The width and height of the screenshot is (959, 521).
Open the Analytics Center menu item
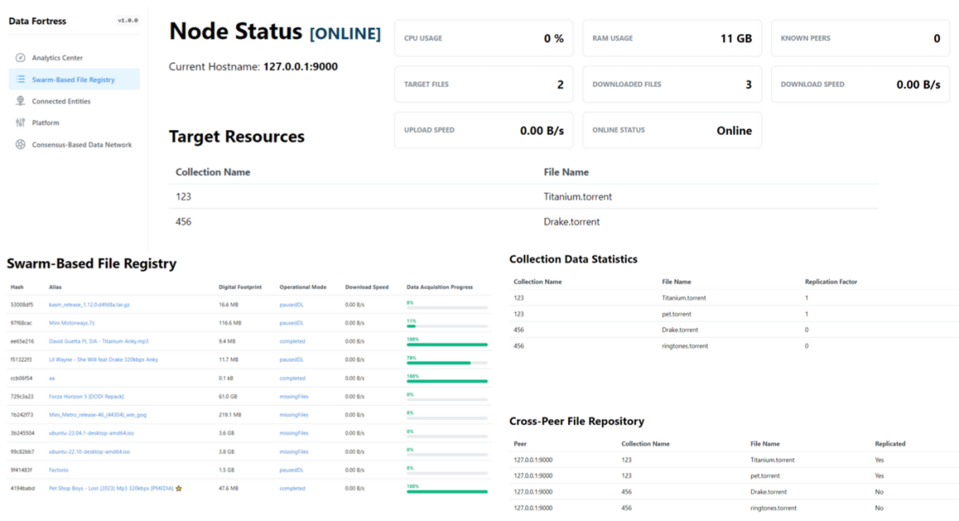pos(57,58)
